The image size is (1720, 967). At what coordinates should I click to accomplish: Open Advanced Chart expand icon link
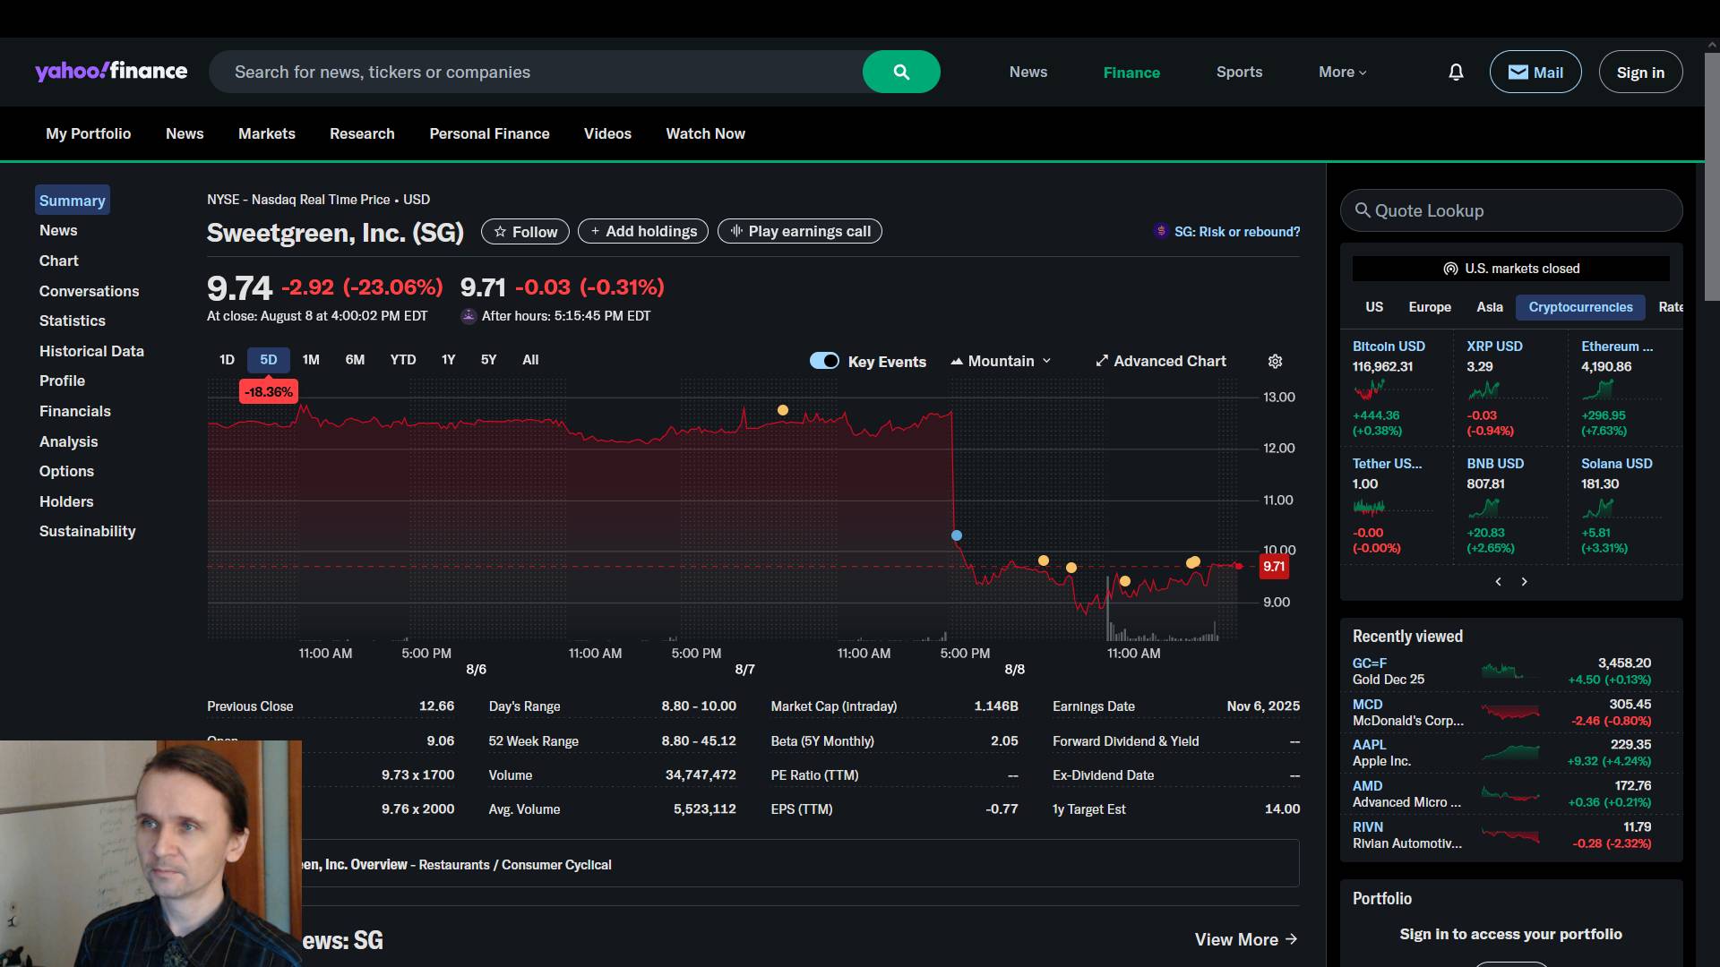point(1160,361)
